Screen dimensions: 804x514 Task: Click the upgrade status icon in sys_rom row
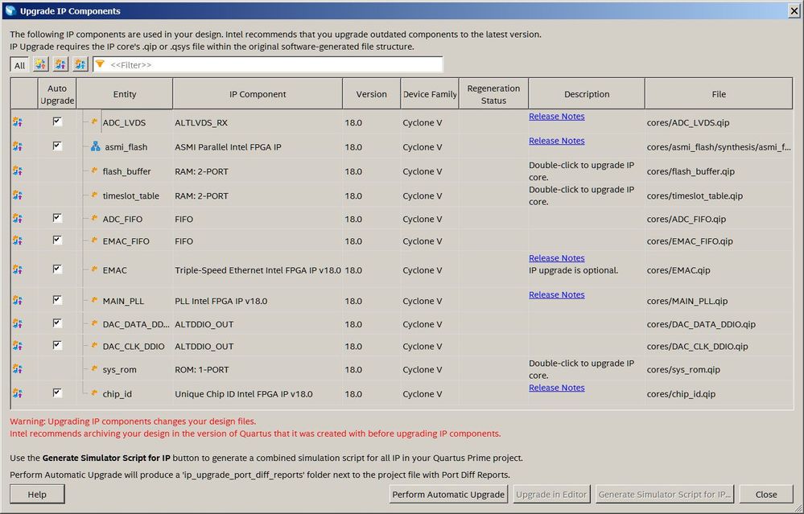coord(18,369)
